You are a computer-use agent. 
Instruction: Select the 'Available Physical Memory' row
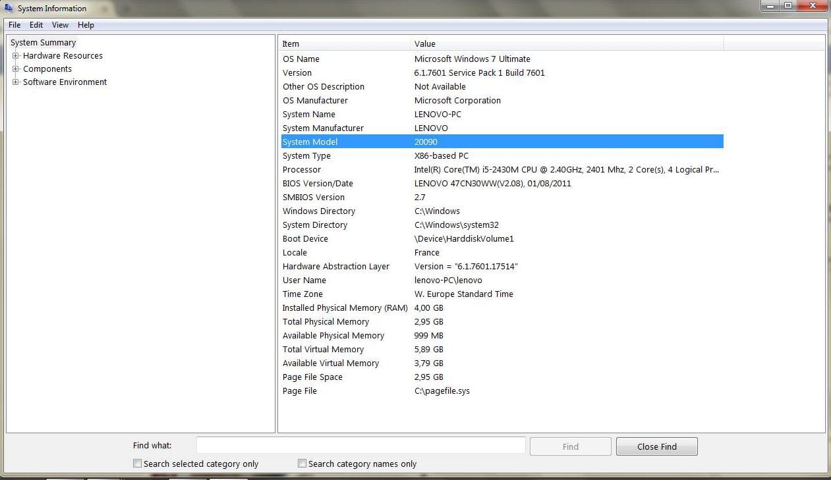click(x=502, y=336)
